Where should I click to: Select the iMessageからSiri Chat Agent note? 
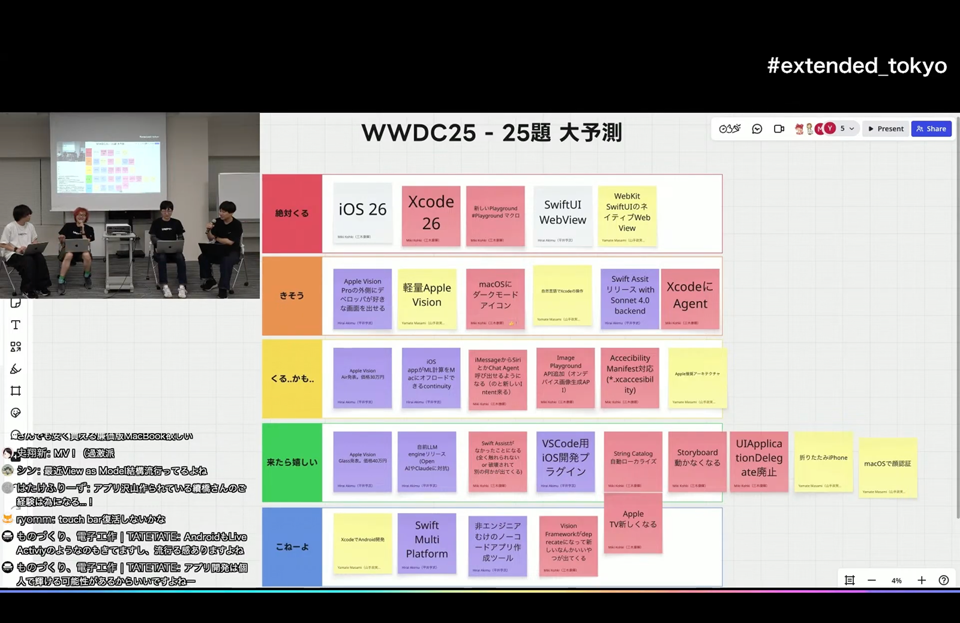click(497, 380)
